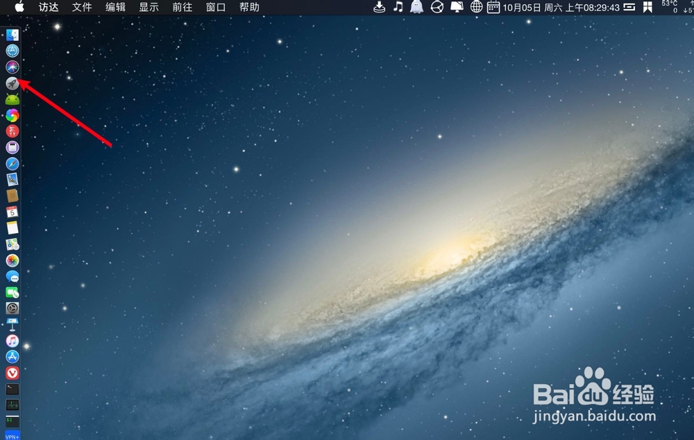Launch the Preview app from the Dock
Screen dimensions: 694x440
(13, 180)
